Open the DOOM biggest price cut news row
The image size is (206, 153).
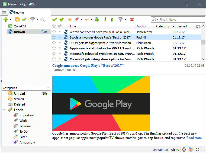126,43
